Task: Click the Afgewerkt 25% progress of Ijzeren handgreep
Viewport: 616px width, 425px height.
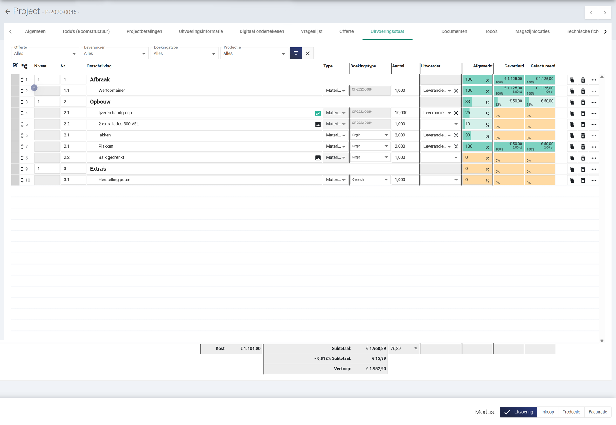Action: 477,113
